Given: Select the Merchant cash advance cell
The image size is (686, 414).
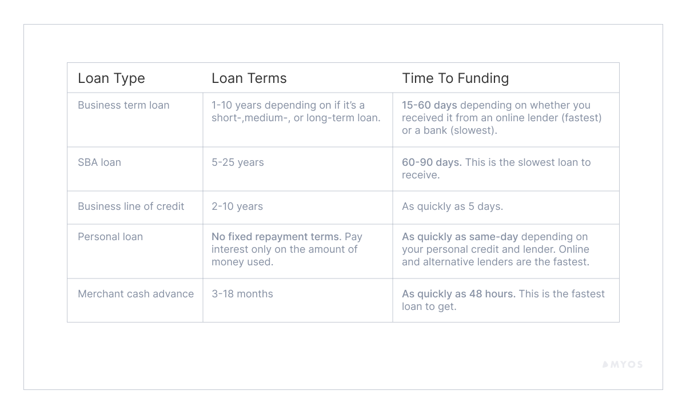Looking at the screenshot, I should (x=135, y=294).
